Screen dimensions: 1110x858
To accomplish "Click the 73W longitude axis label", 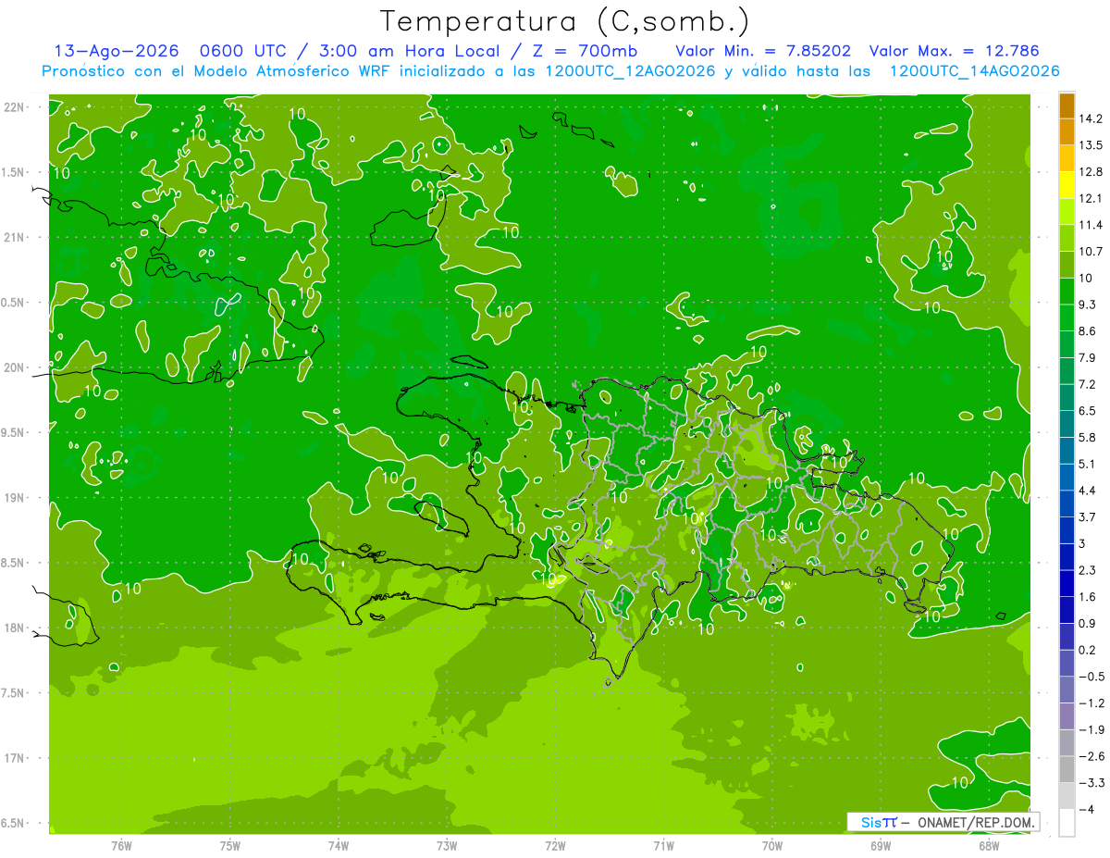I will (x=447, y=845).
